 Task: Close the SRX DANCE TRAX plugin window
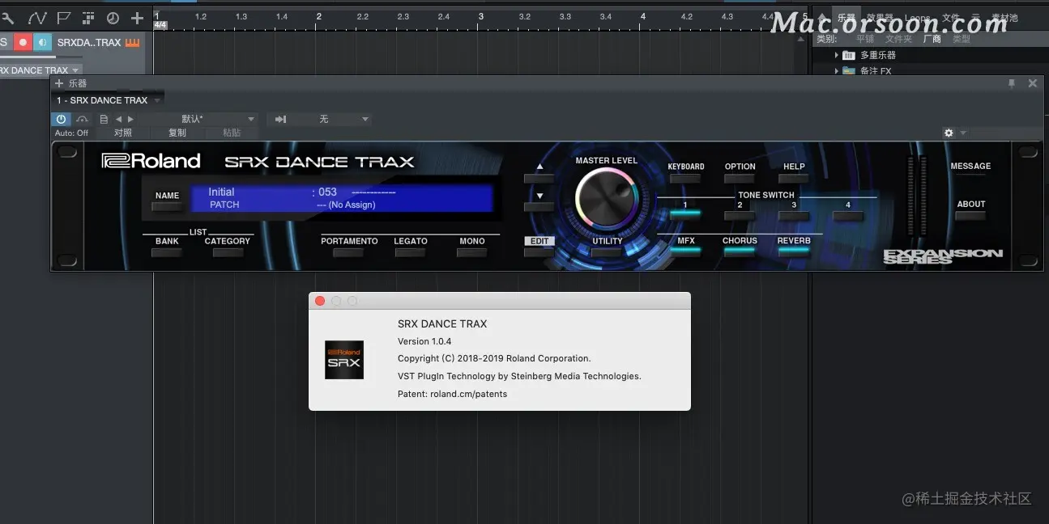(1033, 83)
